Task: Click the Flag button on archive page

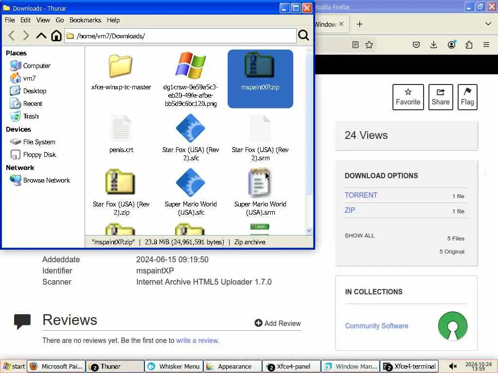Action: (467, 97)
